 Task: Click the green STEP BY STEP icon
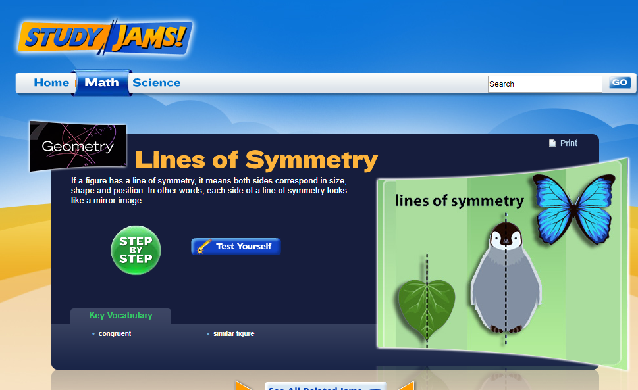[x=136, y=250]
